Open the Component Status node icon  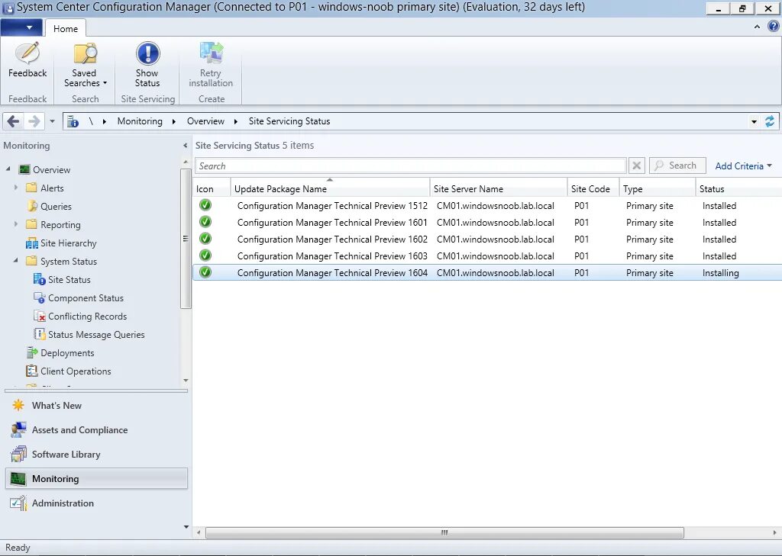click(40, 298)
